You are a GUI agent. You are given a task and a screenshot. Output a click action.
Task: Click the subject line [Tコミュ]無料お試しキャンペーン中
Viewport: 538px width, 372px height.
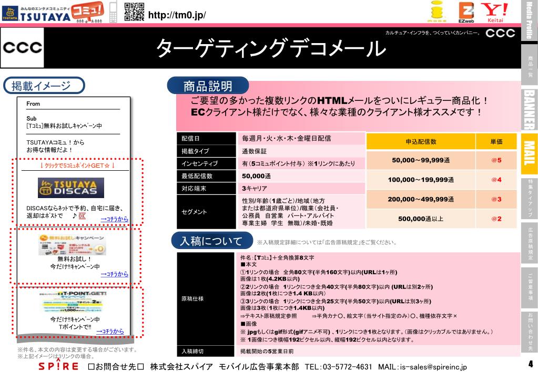64,126
